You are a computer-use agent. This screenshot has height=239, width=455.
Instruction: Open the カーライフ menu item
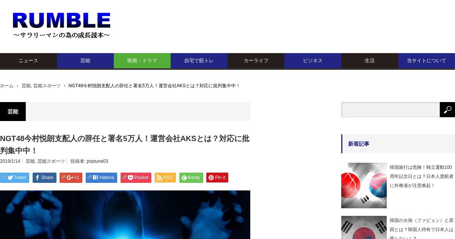click(256, 61)
